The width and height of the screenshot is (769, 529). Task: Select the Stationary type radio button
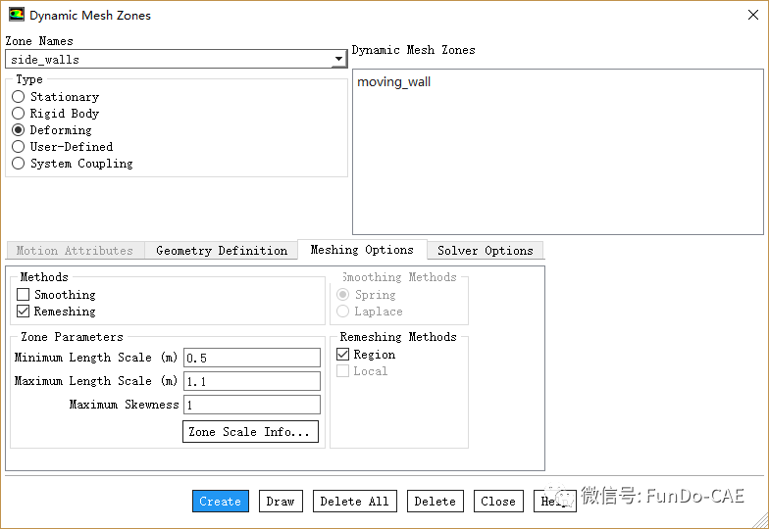coord(19,97)
